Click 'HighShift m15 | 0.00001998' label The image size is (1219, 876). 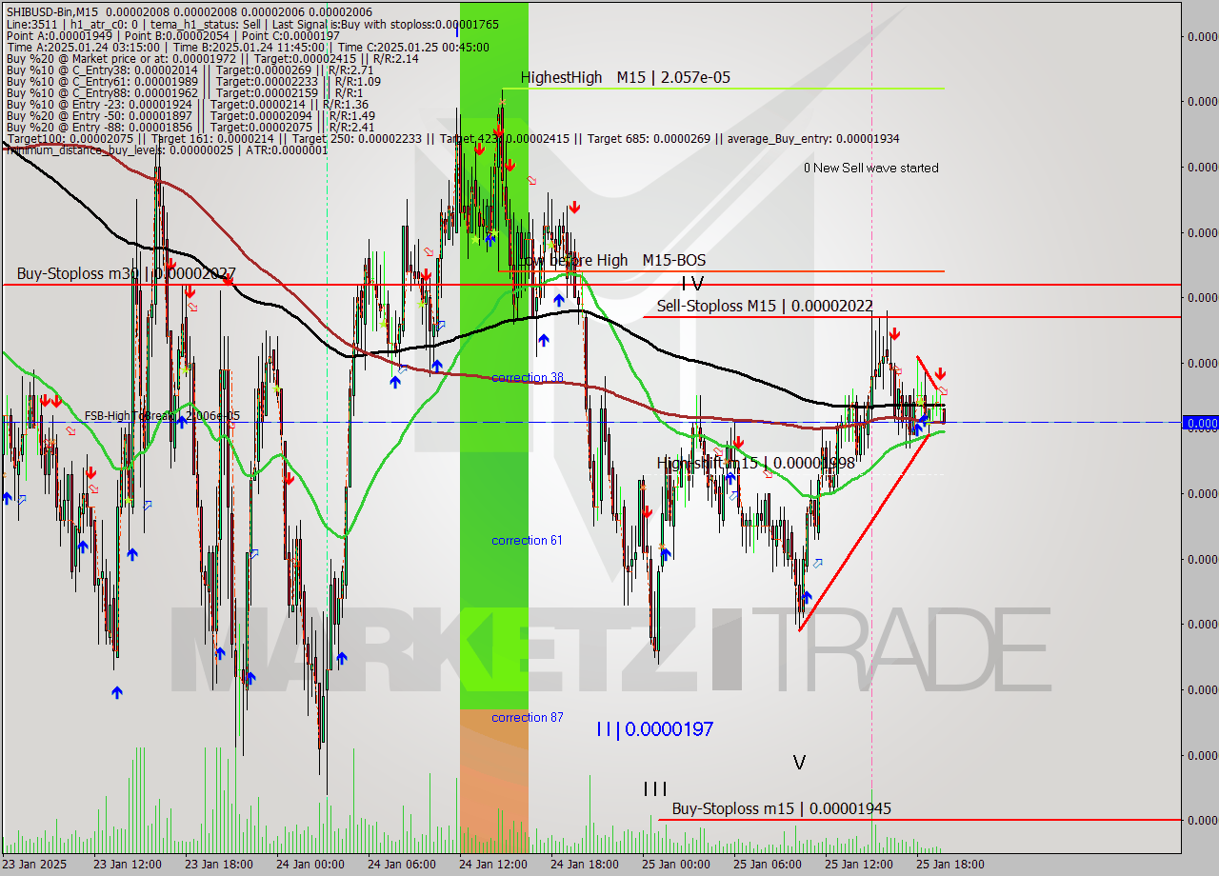[x=755, y=463]
